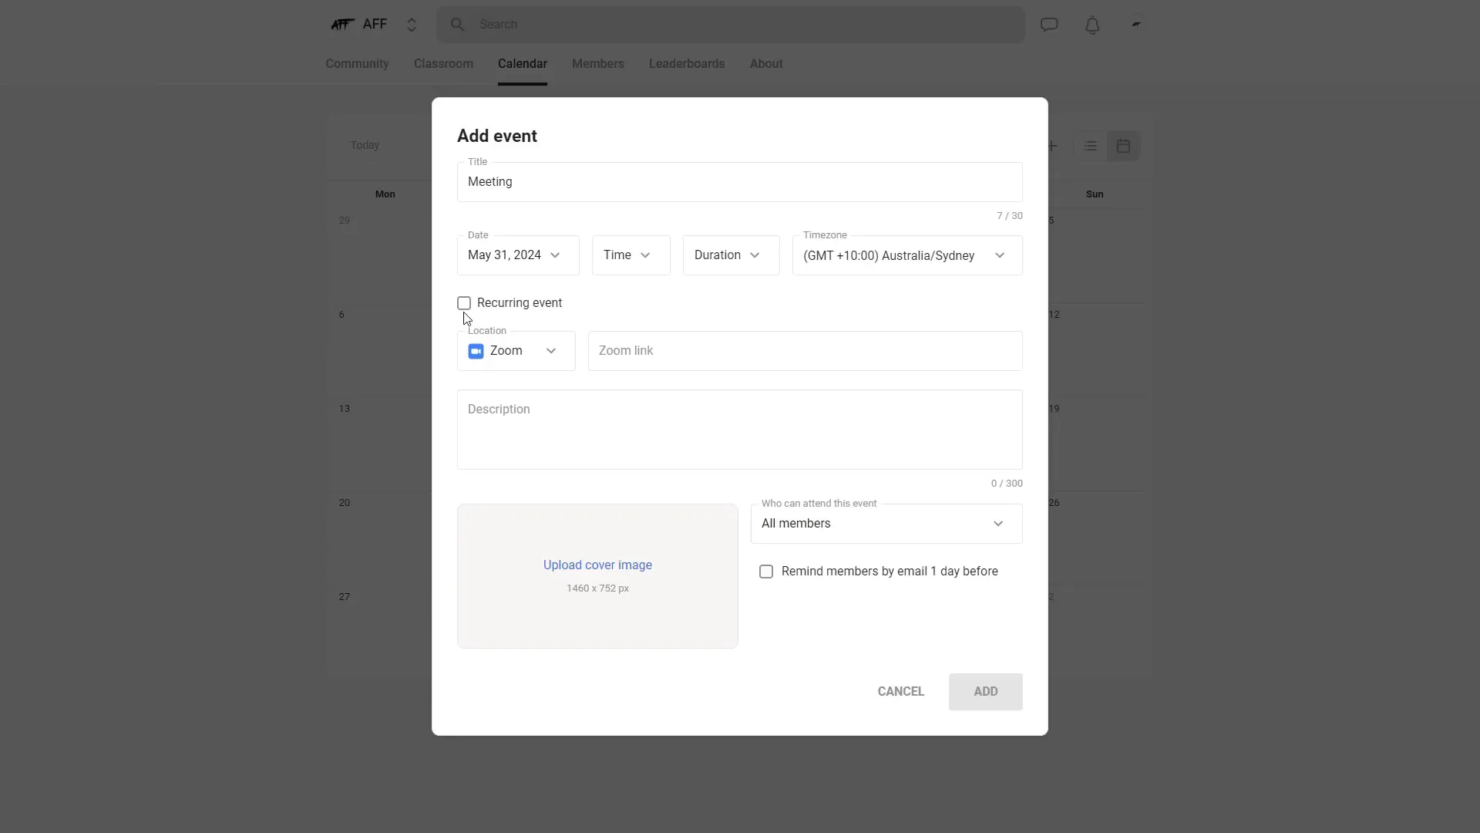Click the Title field containing Meeting

coord(740,182)
